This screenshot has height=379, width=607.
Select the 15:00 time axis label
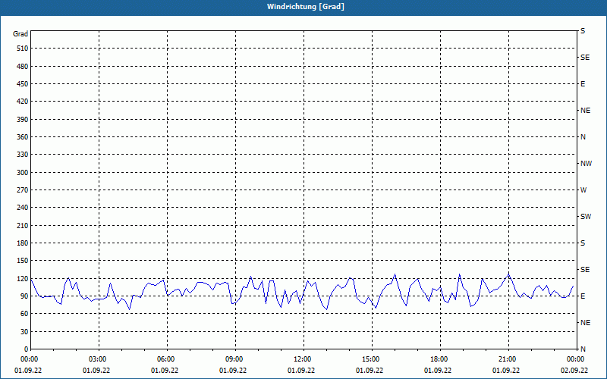pyautogui.click(x=372, y=359)
